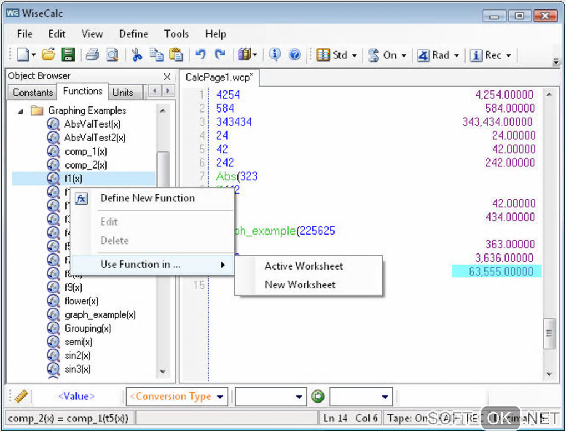Click the Paste clipboard icon

coord(176,55)
